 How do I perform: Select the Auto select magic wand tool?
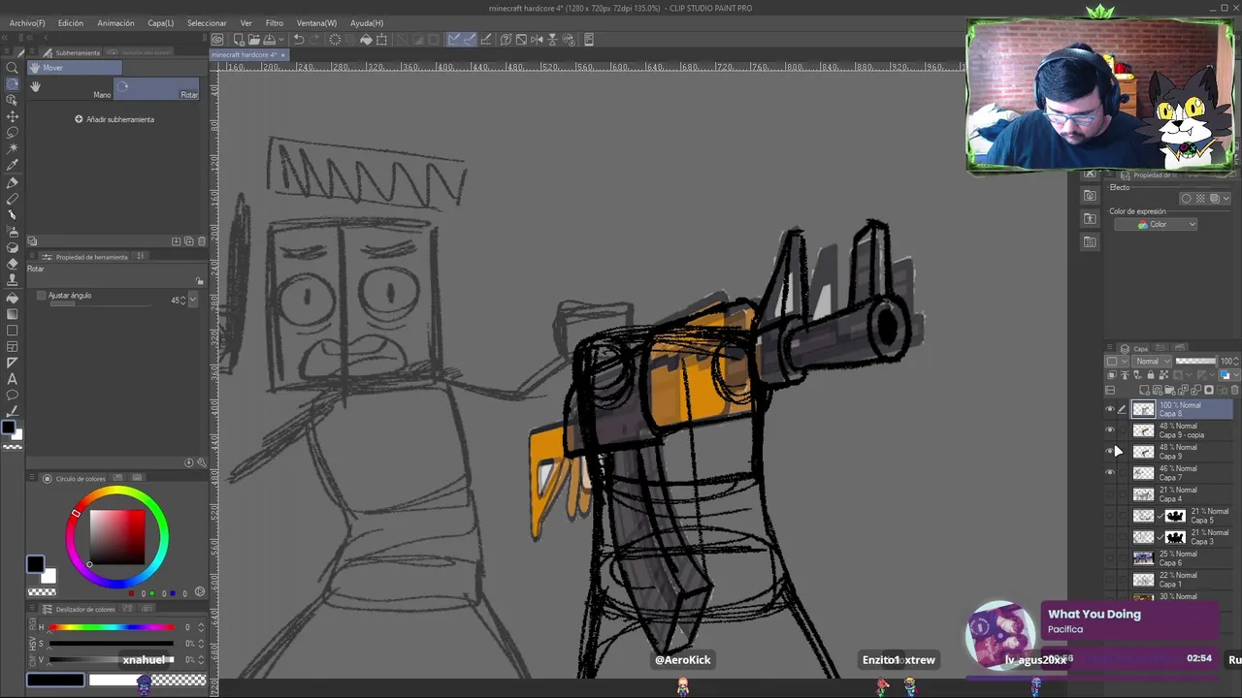click(13, 149)
